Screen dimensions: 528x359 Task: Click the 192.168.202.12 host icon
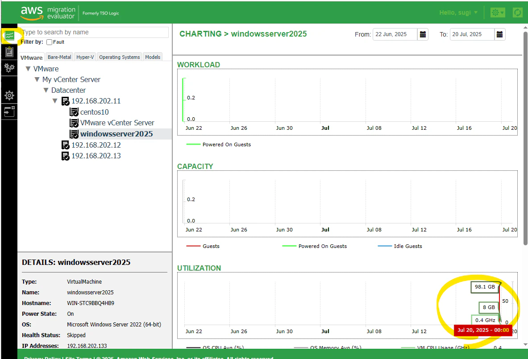click(65, 145)
